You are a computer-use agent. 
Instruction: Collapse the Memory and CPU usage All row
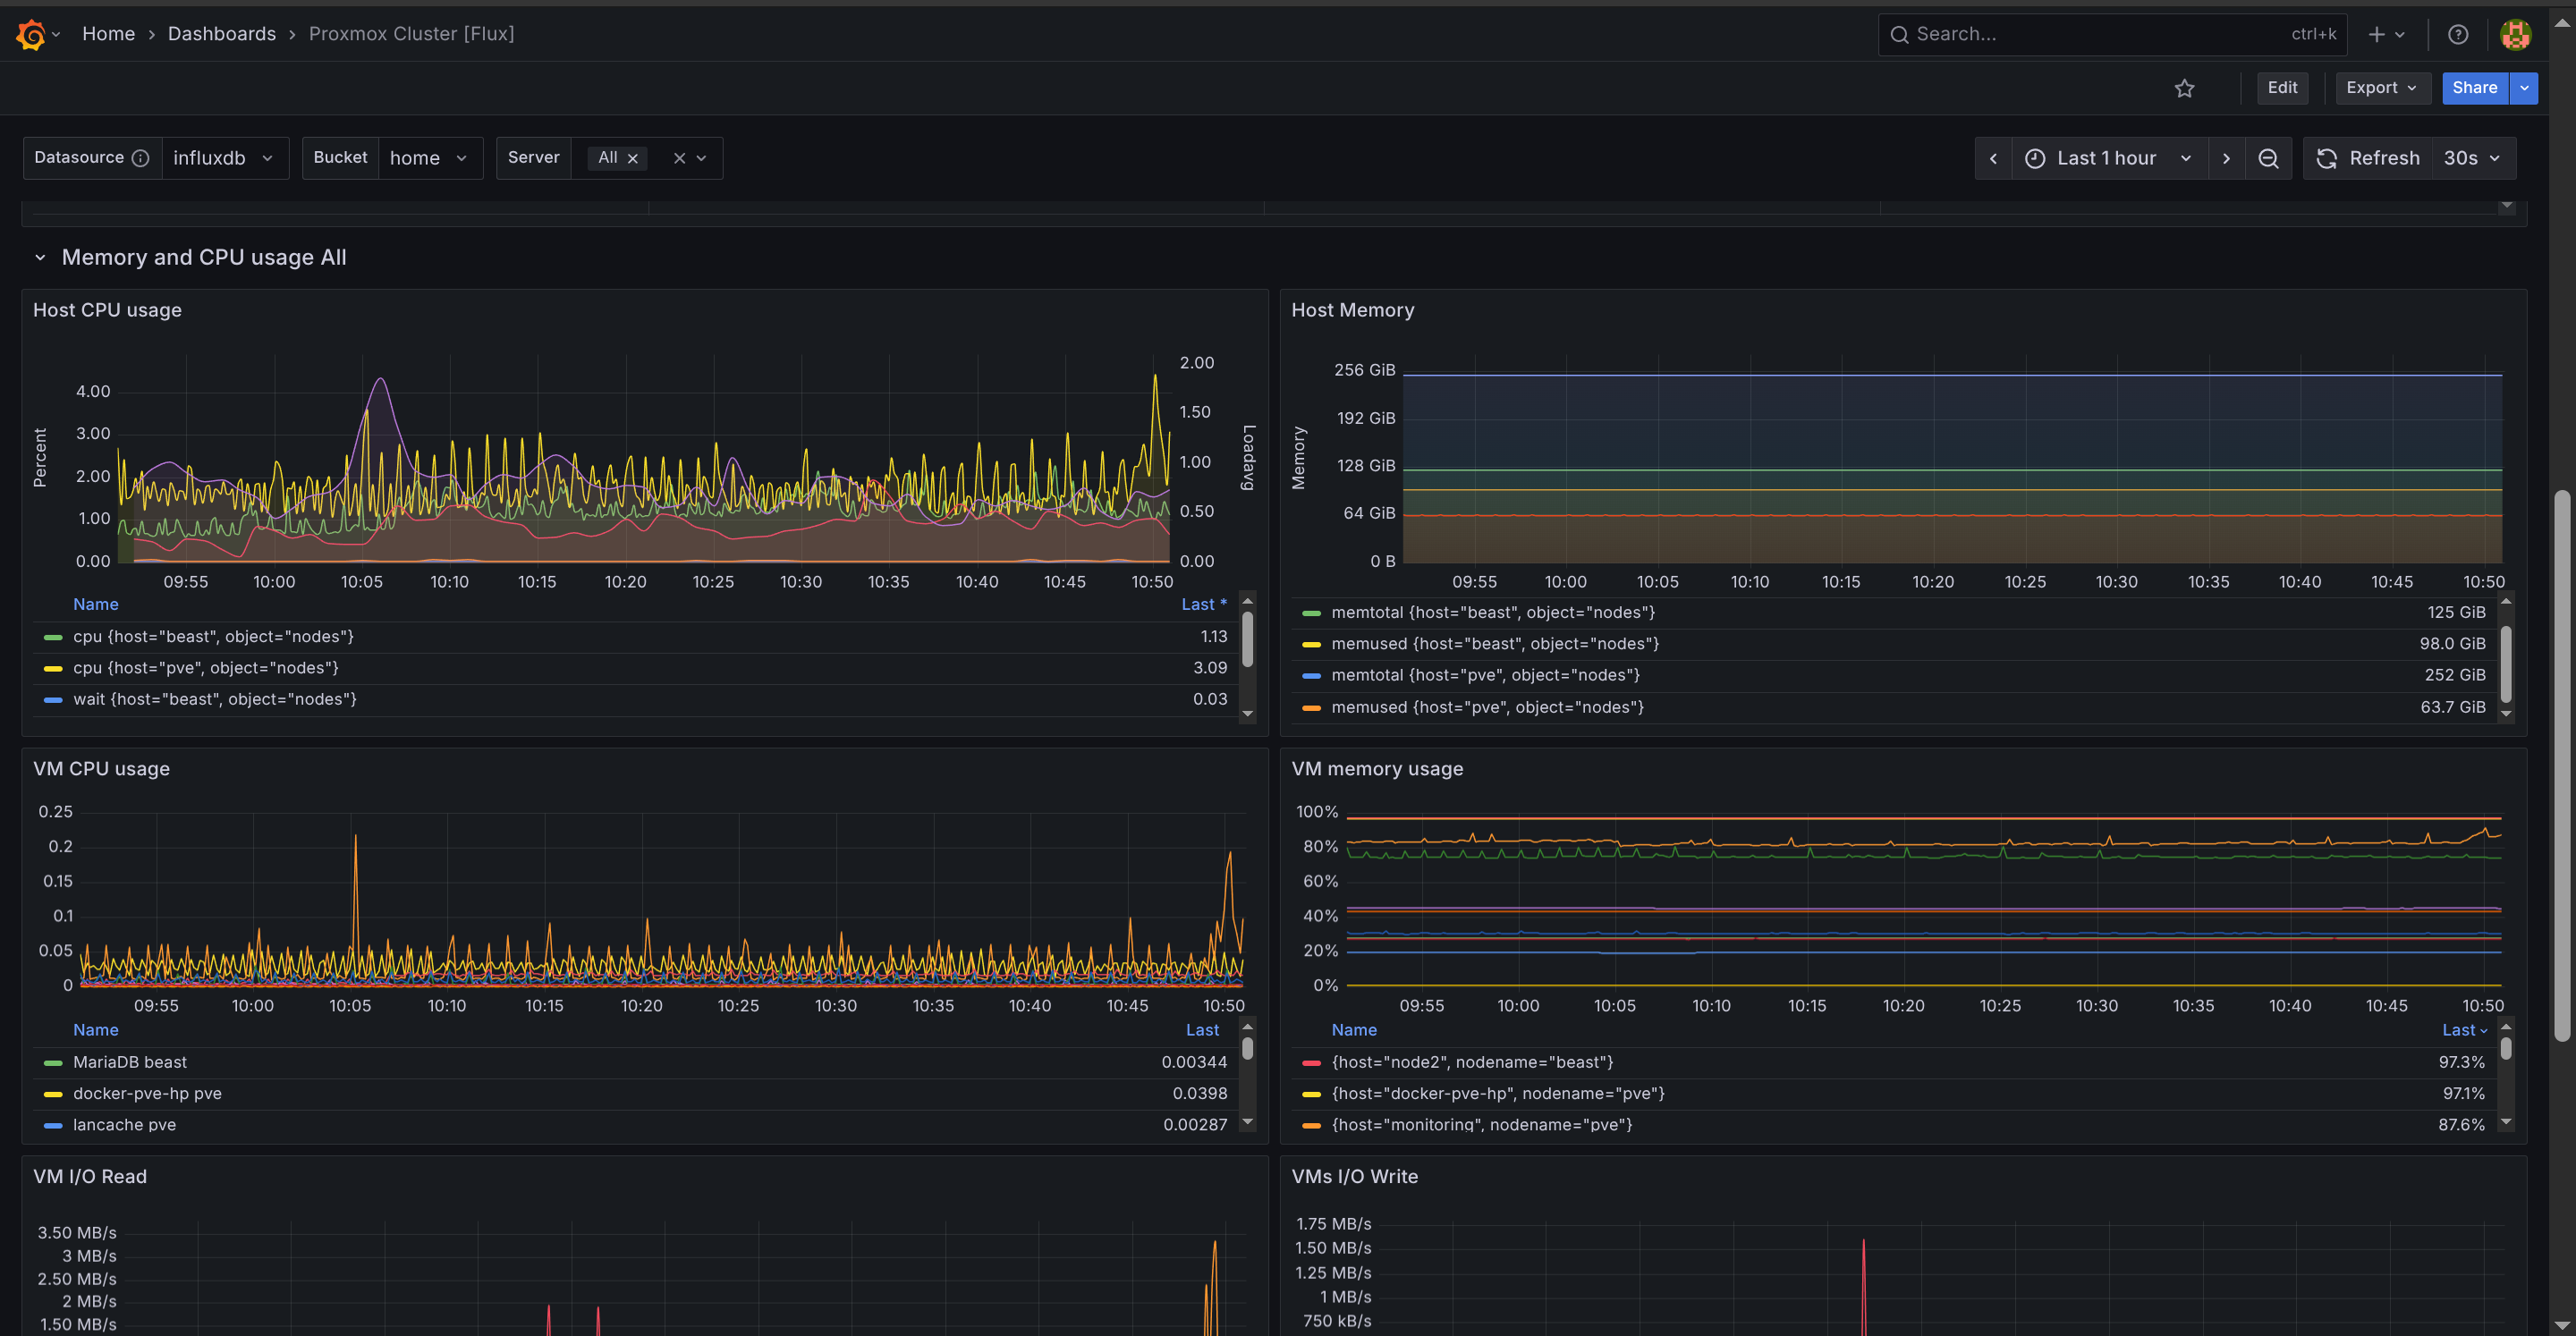pos(41,257)
